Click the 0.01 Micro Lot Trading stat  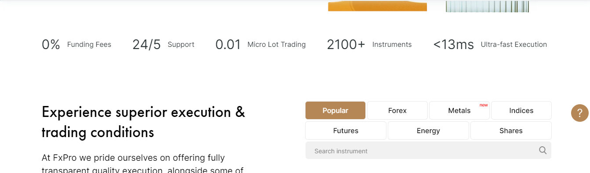coord(260,44)
